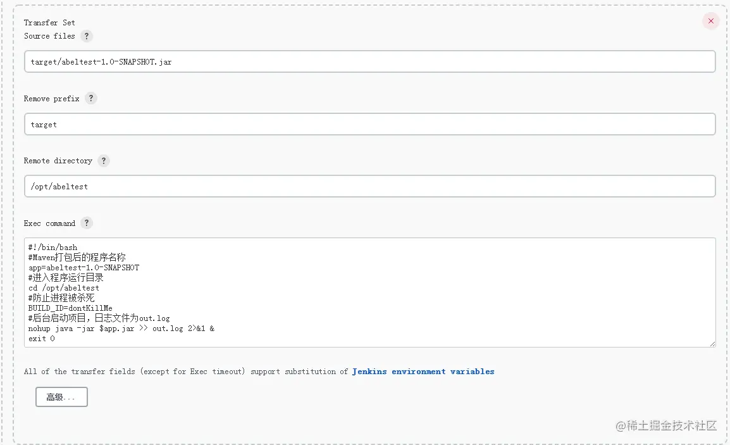Click the app=abeltest-1.0-SNAPSHOT script line
730x445 pixels.
[x=84, y=268]
